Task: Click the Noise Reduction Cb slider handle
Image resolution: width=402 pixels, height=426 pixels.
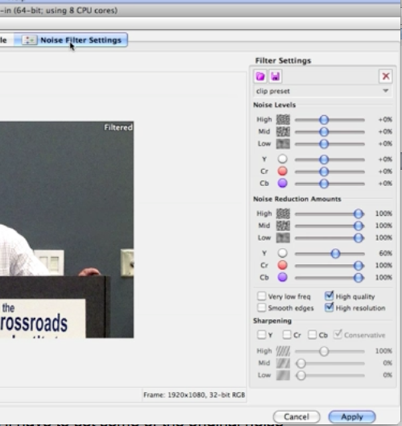Action: coord(358,278)
